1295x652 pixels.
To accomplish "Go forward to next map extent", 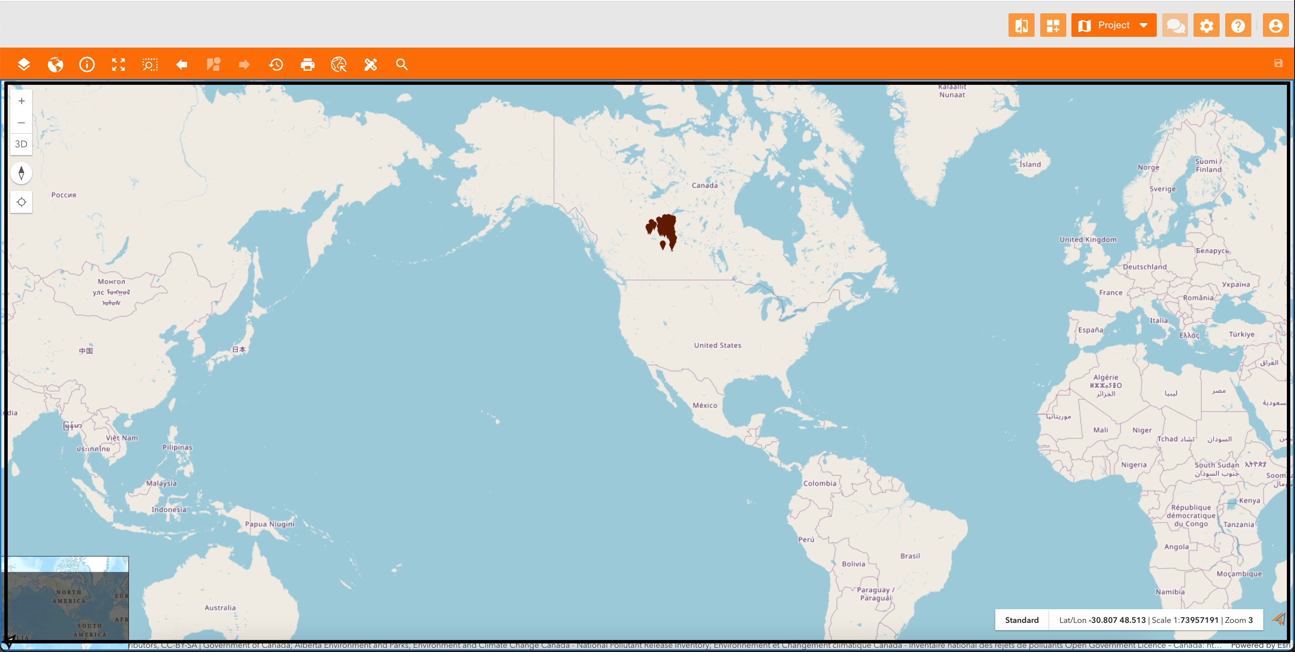I will (x=245, y=64).
